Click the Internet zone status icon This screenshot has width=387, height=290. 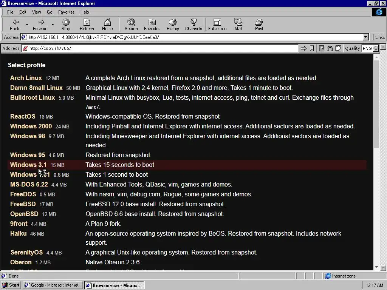click(328, 276)
